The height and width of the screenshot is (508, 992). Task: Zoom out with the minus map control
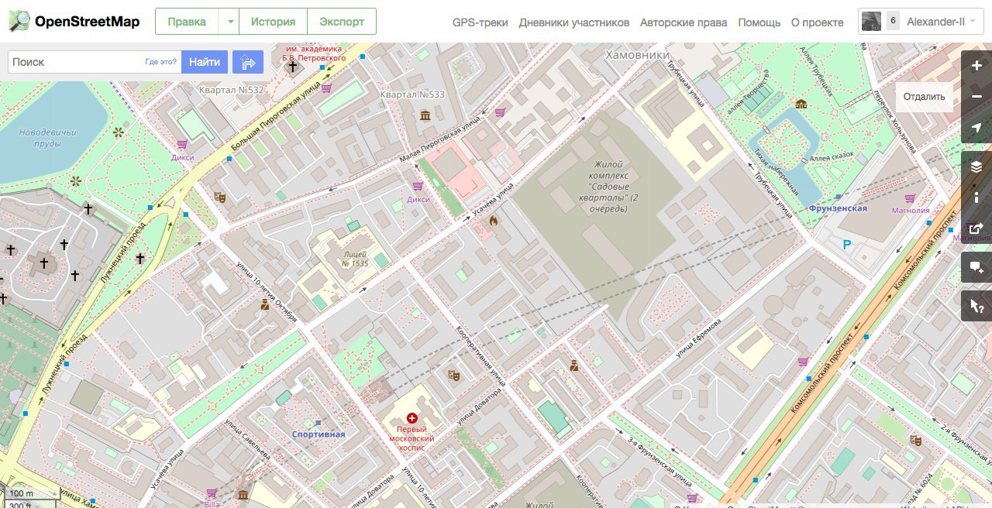point(976,97)
